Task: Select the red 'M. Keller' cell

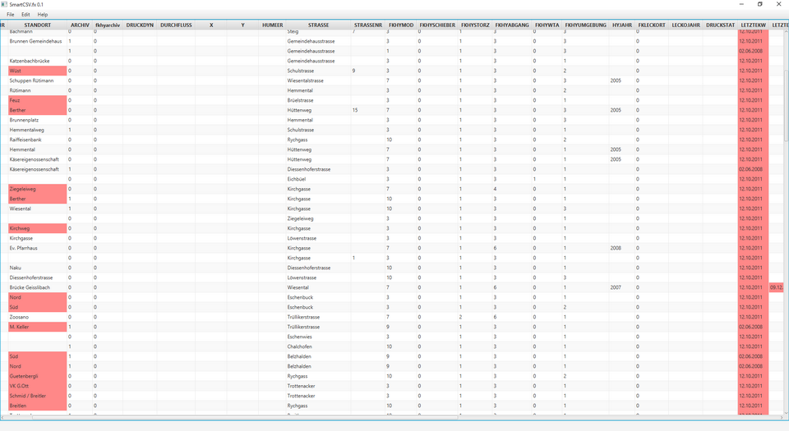Action: click(x=36, y=327)
